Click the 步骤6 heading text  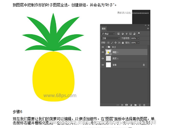point(17,112)
